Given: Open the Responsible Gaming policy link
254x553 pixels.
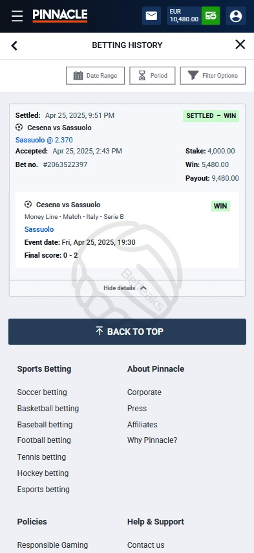Looking at the screenshot, I should (x=52, y=545).
